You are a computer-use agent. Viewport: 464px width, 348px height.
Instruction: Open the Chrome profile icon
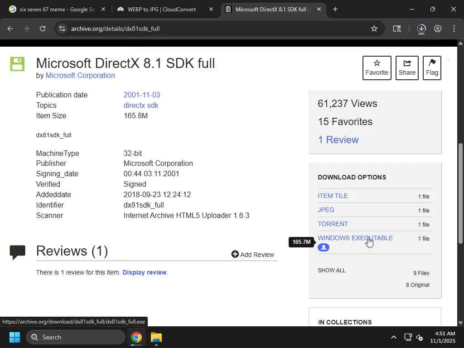(438, 29)
